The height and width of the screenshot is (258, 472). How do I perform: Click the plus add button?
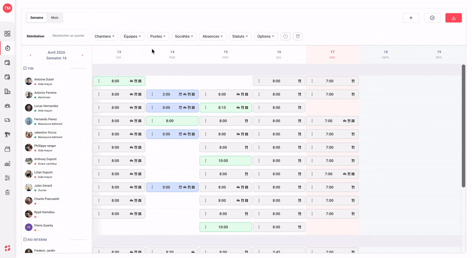click(411, 18)
